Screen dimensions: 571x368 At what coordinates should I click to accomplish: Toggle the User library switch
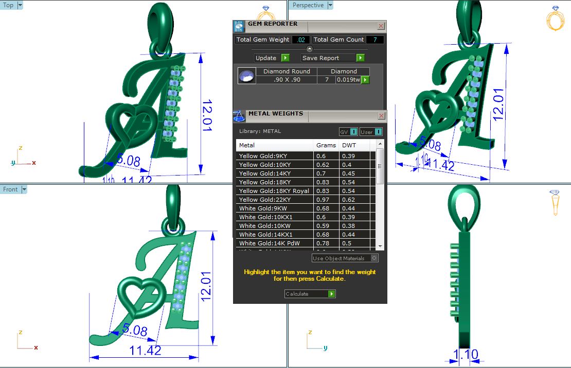[371, 132]
